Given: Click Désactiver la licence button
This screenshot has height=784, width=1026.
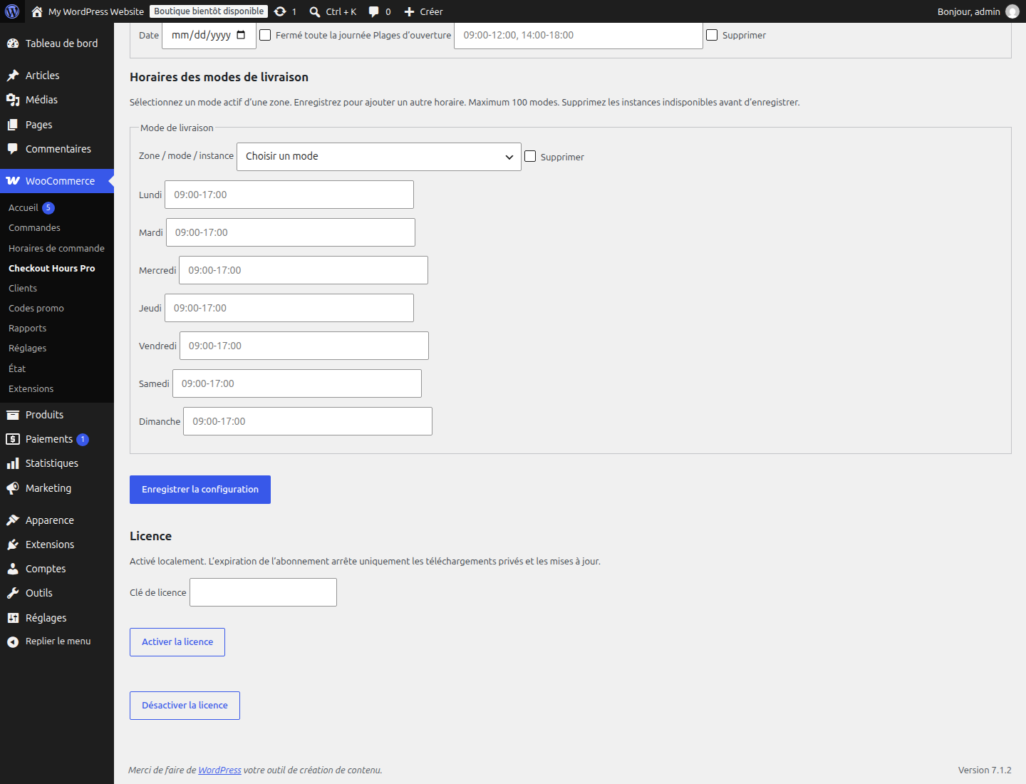Looking at the screenshot, I should pyautogui.click(x=185, y=706).
